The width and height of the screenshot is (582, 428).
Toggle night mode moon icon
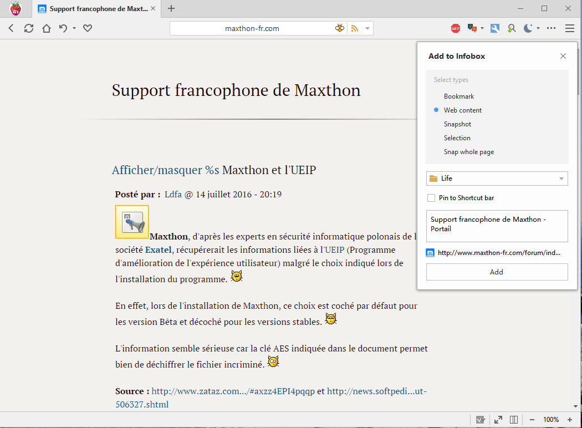528,28
